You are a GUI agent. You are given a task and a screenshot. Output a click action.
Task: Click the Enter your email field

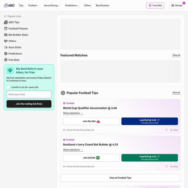[29, 94]
